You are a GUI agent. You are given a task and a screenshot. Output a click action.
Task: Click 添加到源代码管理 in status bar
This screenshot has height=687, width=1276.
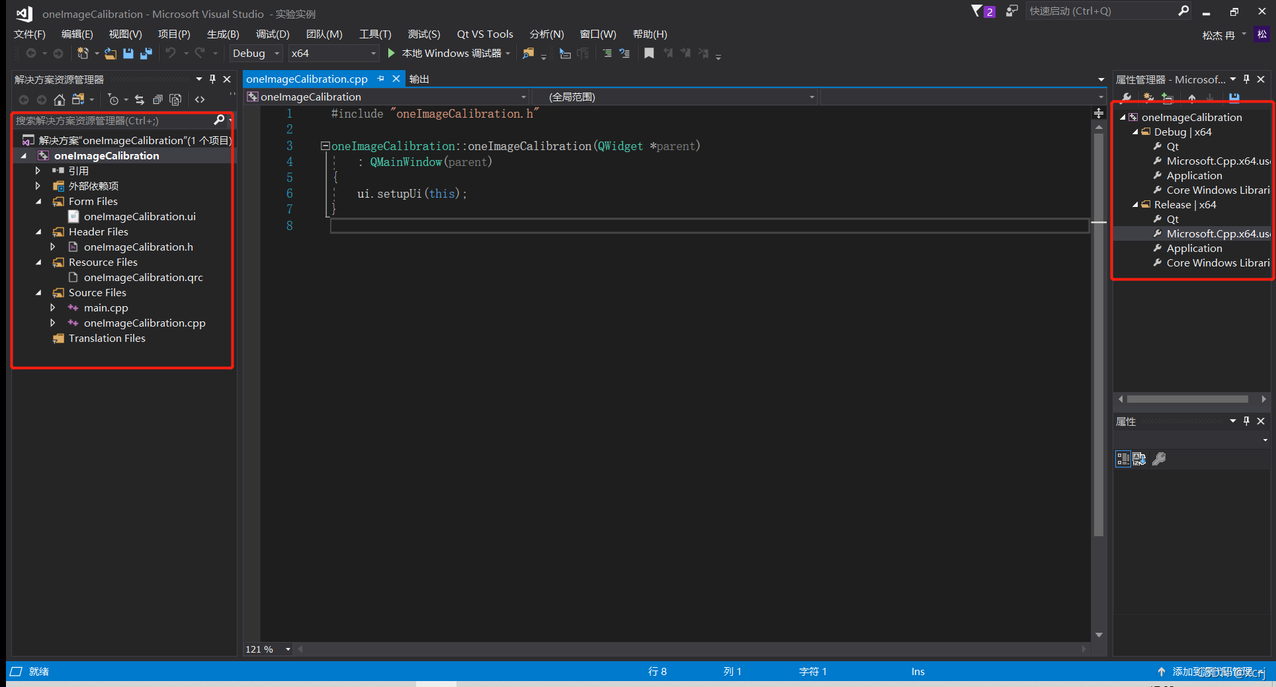tap(1212, 672)
